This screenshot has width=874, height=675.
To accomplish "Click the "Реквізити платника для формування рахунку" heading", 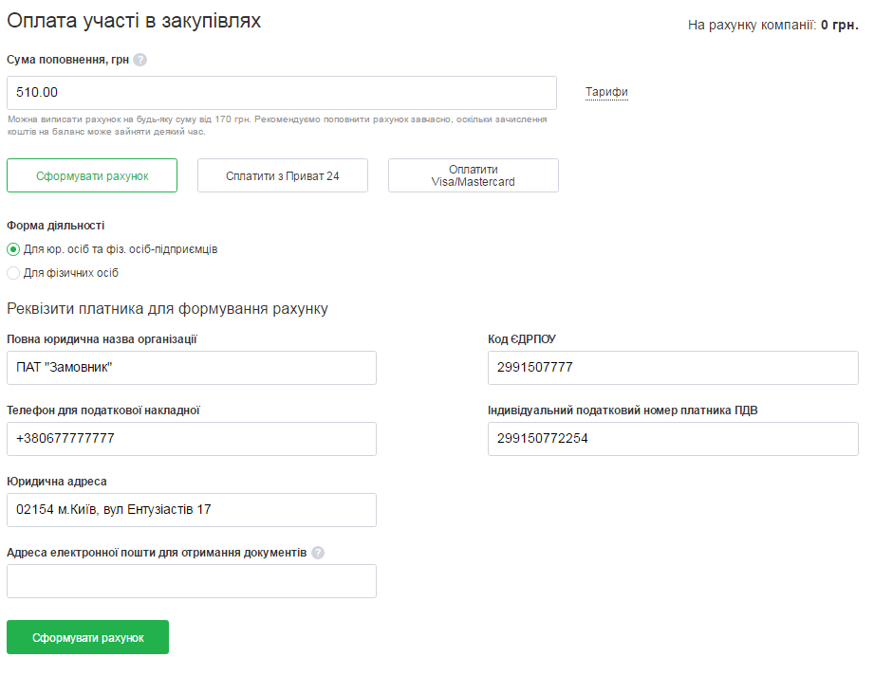I will [167, 309].
